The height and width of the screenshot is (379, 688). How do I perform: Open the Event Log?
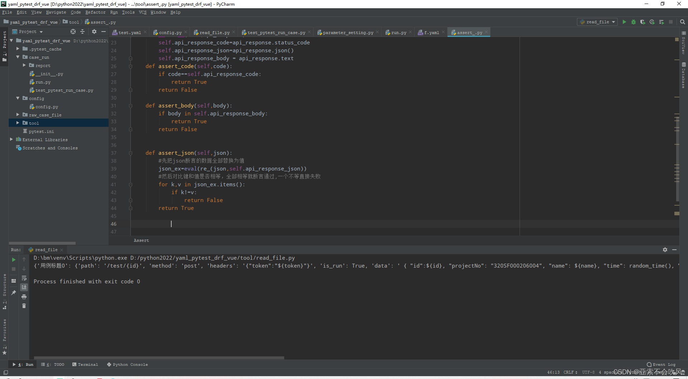(661, 364)
